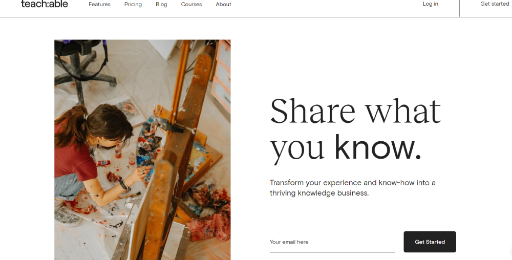Click the 'Transform your experience' subtitle text
Screen dimensions: 512x260
point(352,183)
